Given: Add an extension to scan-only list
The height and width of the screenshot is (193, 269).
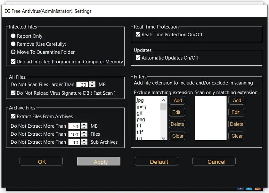Looking at the screenshot, I should pyautogui.click(x=236, y=101).
